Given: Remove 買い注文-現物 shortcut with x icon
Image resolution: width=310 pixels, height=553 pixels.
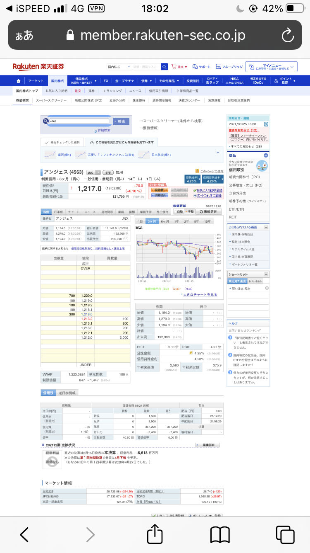Looking at the screenshot, I should click(x=267, y=288).
